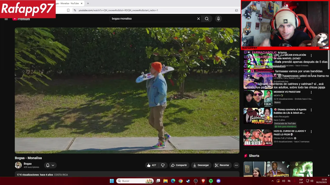
Task: Open the middle Shorts thumbnail with medal man
Action: [x=278, y=169]
